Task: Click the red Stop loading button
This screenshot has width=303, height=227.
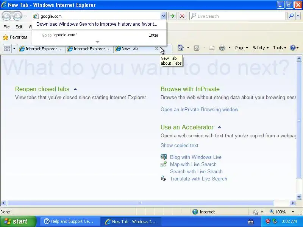Action: [x=182, y=16]
